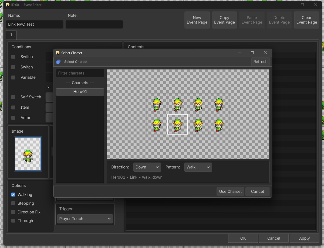Select the second sprite in the top row
The width and height of the screenshot is (324, 248).
coord(177,105)
